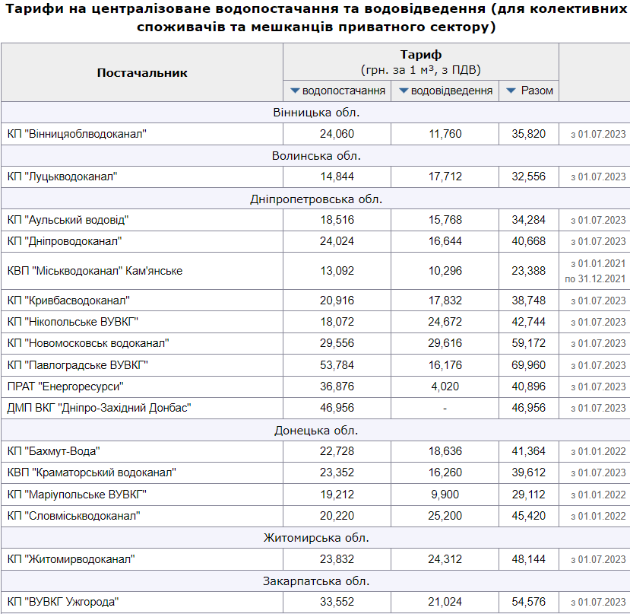630x614 pixels.
Task: Sort table by the Разом column label
Action: tap(537, 91)
